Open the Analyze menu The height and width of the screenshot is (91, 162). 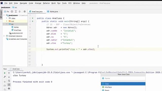click(x=38, y=3)
